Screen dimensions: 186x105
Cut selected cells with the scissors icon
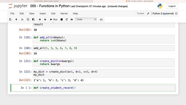(22, 20)
